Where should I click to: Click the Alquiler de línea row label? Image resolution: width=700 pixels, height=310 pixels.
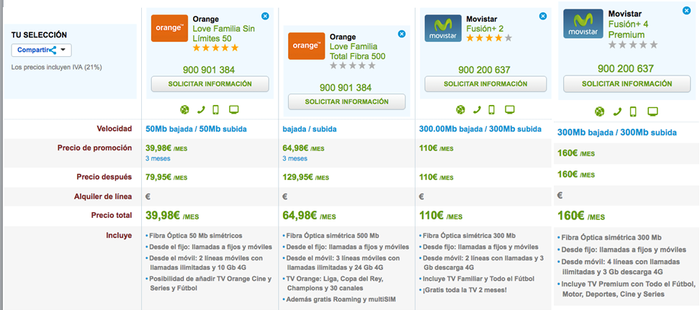click(103, 196)
